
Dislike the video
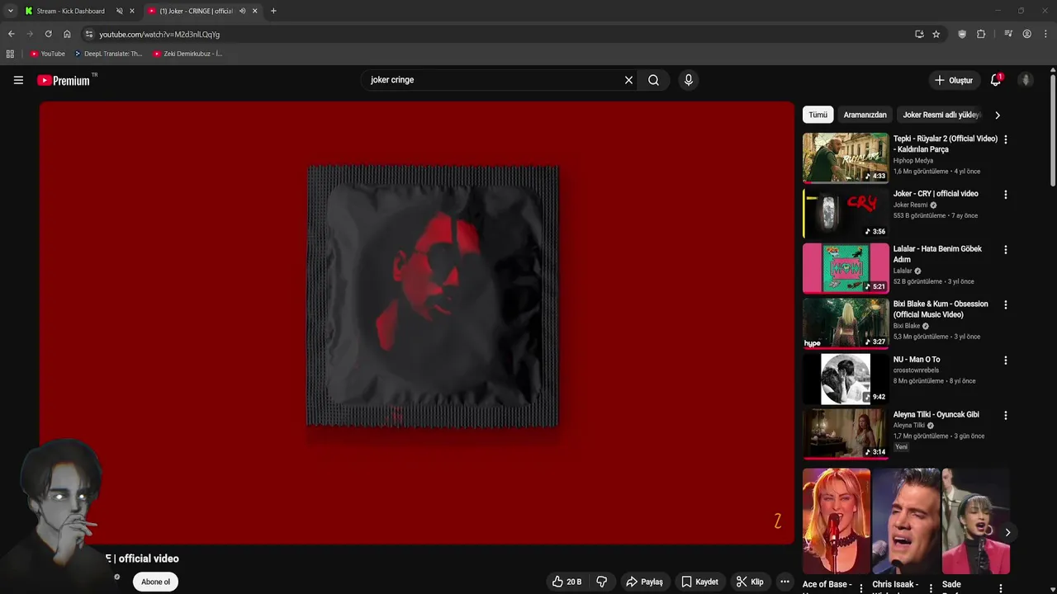pos(602,582)
